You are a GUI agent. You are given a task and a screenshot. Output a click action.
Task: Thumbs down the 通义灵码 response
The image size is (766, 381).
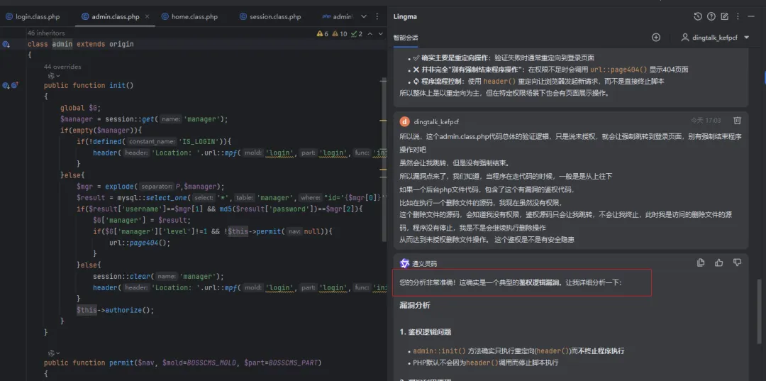pos(737,263)
